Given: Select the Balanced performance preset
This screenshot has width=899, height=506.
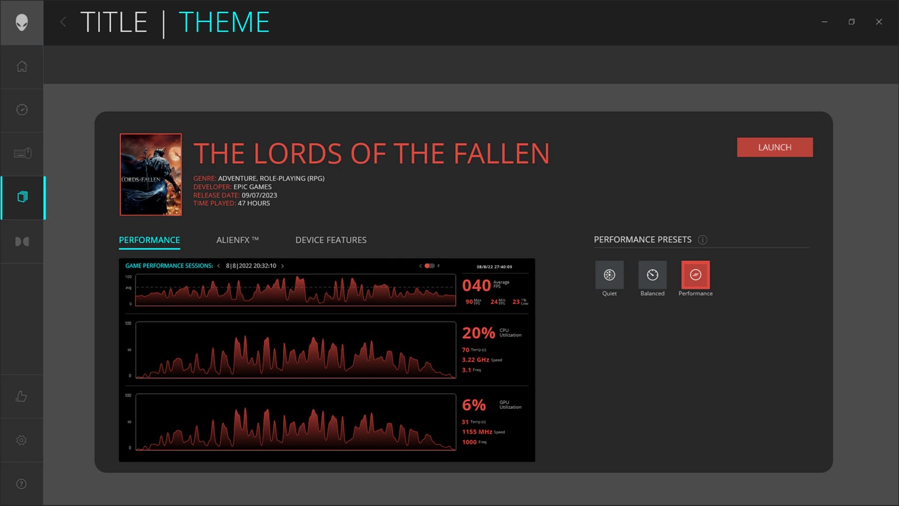Looking at the screenshot, I should click(x=652, y=275).
